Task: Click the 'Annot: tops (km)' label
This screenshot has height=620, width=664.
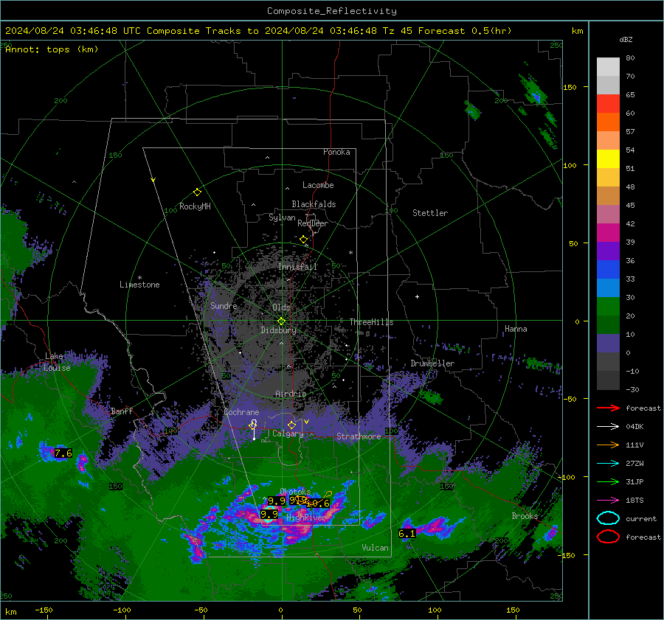Action: tap(52, 49)
